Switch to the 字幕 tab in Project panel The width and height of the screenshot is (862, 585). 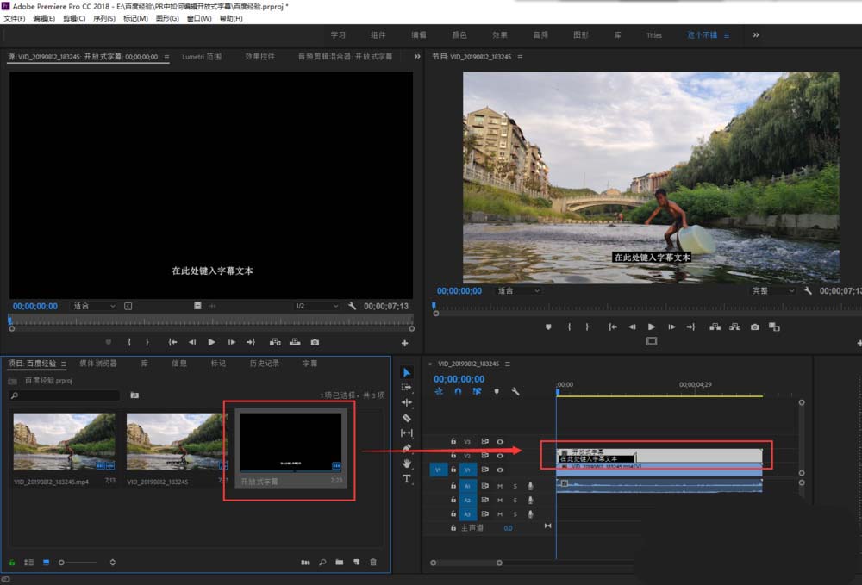309,364
